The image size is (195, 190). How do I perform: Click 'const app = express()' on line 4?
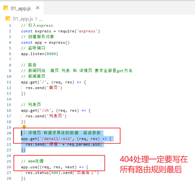[45, 43]
